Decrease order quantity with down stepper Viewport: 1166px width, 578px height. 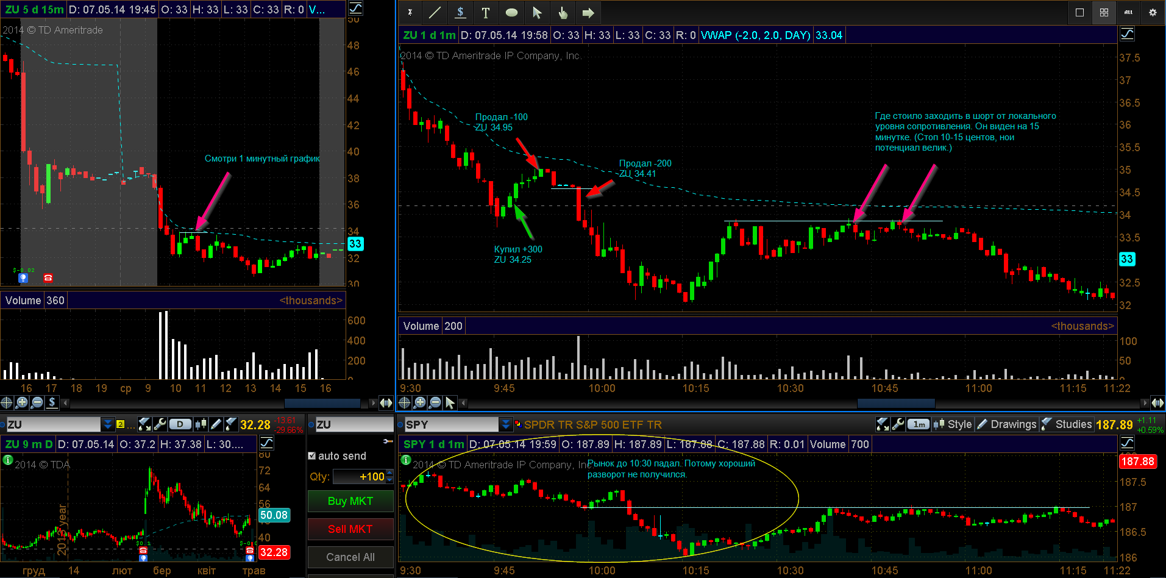390,480
